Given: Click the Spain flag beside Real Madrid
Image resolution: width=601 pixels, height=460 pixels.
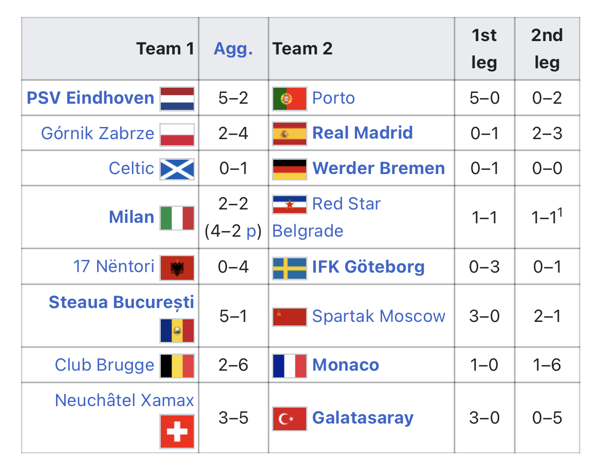Looking at the screenshot, I should (290, 133).
